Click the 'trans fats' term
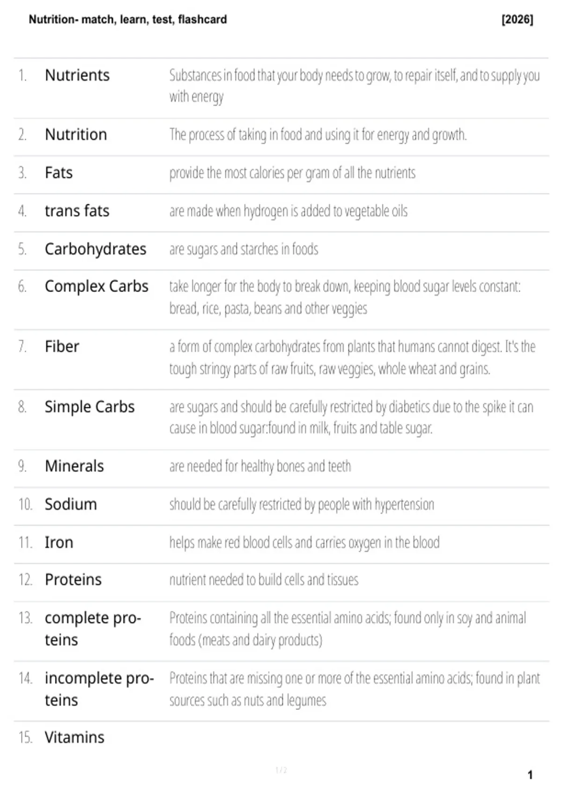 click(x=77, y=211)
